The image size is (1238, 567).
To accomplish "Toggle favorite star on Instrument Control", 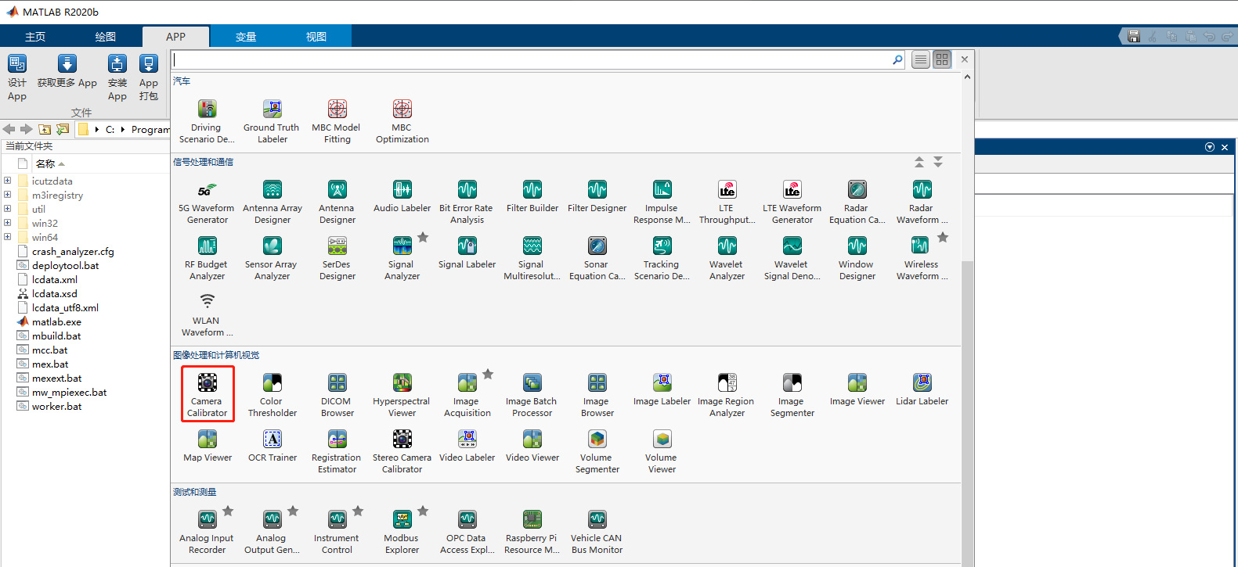I will [x=358, y=511].
